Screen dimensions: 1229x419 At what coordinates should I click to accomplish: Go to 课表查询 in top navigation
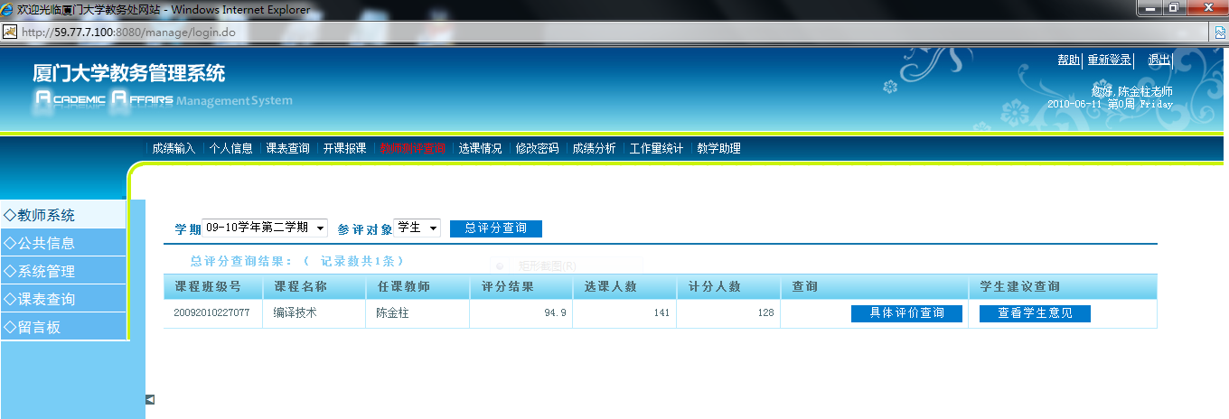tap(287, 148)
